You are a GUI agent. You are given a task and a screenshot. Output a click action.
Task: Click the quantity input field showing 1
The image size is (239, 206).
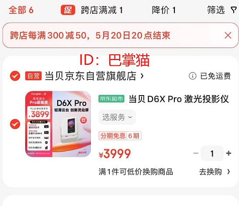click(x=212, y=153)
